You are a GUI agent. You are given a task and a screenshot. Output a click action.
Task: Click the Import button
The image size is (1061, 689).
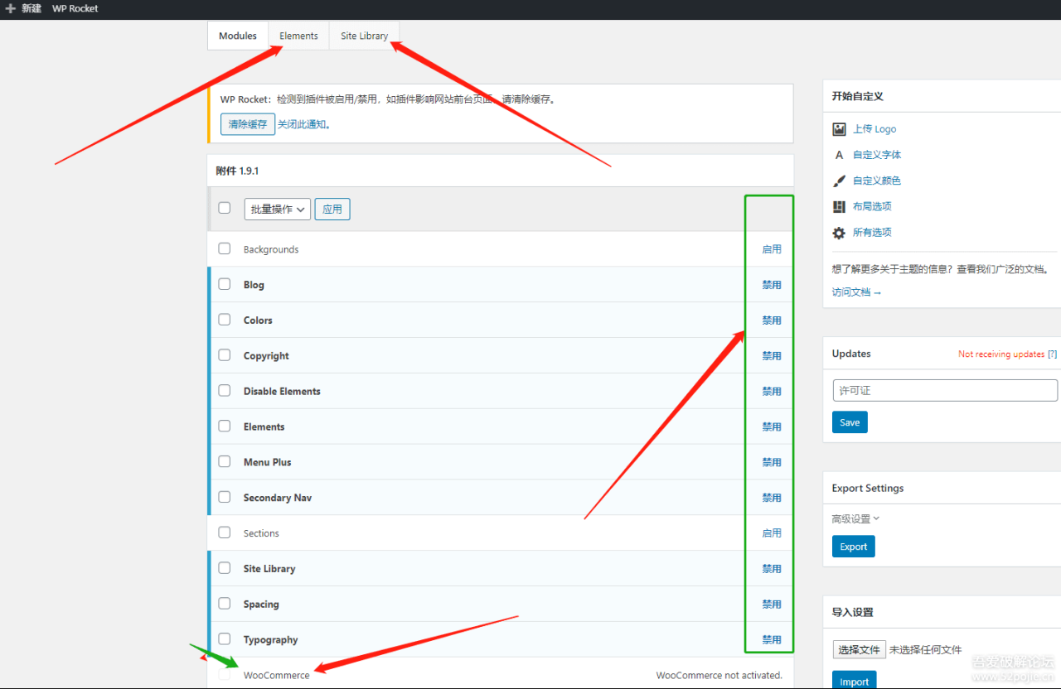click(854, 681)
